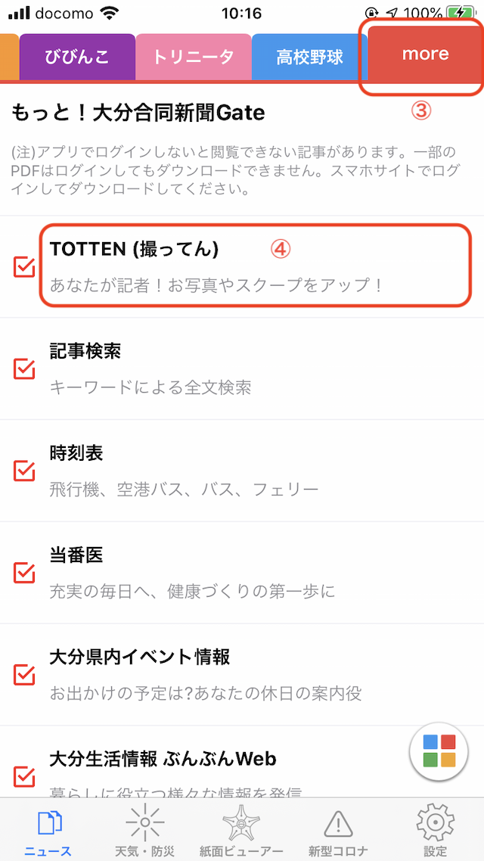Toggle the TOTTEN (撮ってん) checkbox
The image size is (484, 861).
(25, 266)
